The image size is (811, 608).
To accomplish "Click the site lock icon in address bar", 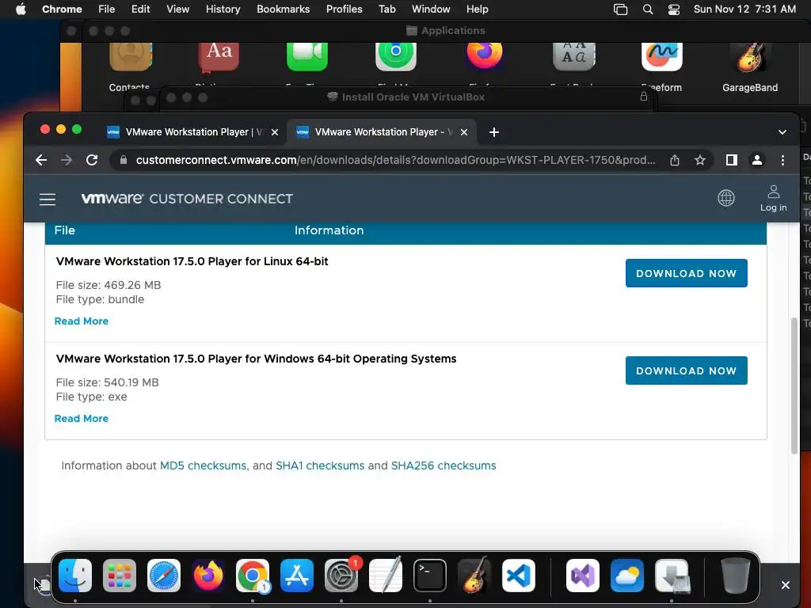I will (123, 160).
